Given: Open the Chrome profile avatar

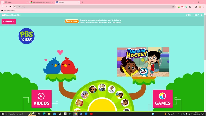Looking at the screenshot, I should point(200,7).
